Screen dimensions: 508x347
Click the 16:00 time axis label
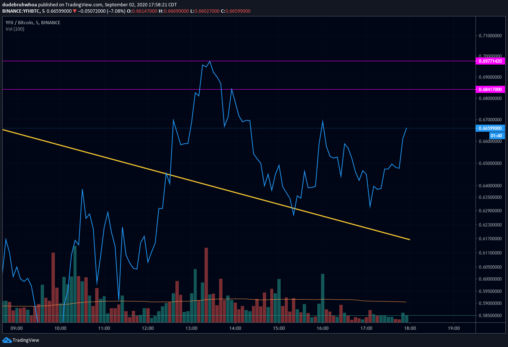pyautogui.click(x=322, y=328)
